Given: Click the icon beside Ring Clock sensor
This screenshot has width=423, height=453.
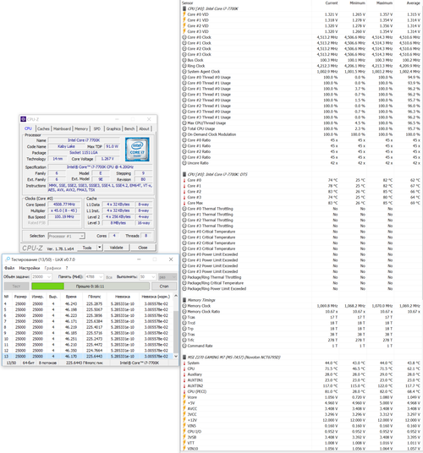Looking at the screenshot, I should (184, 66).
